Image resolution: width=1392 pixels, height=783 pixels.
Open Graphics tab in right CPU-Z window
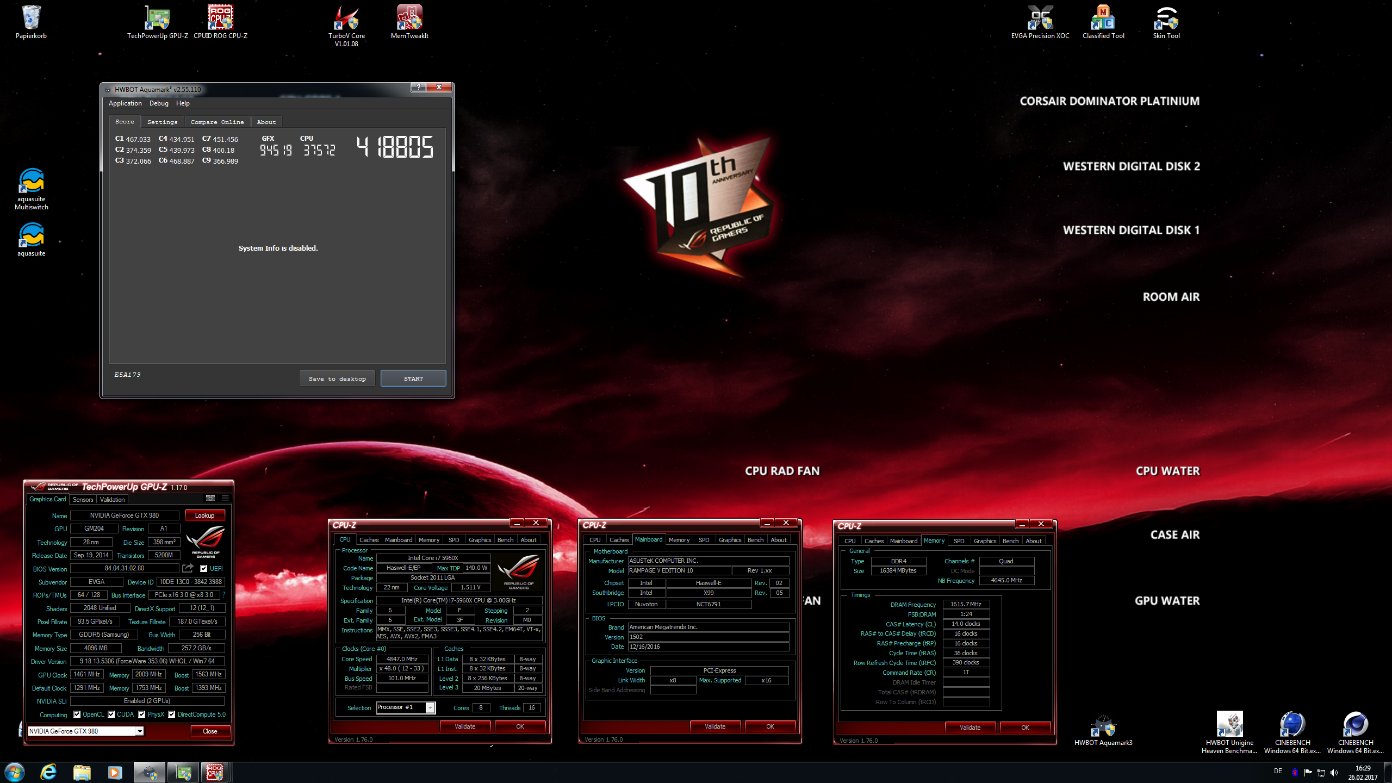[x=985, y=541]
